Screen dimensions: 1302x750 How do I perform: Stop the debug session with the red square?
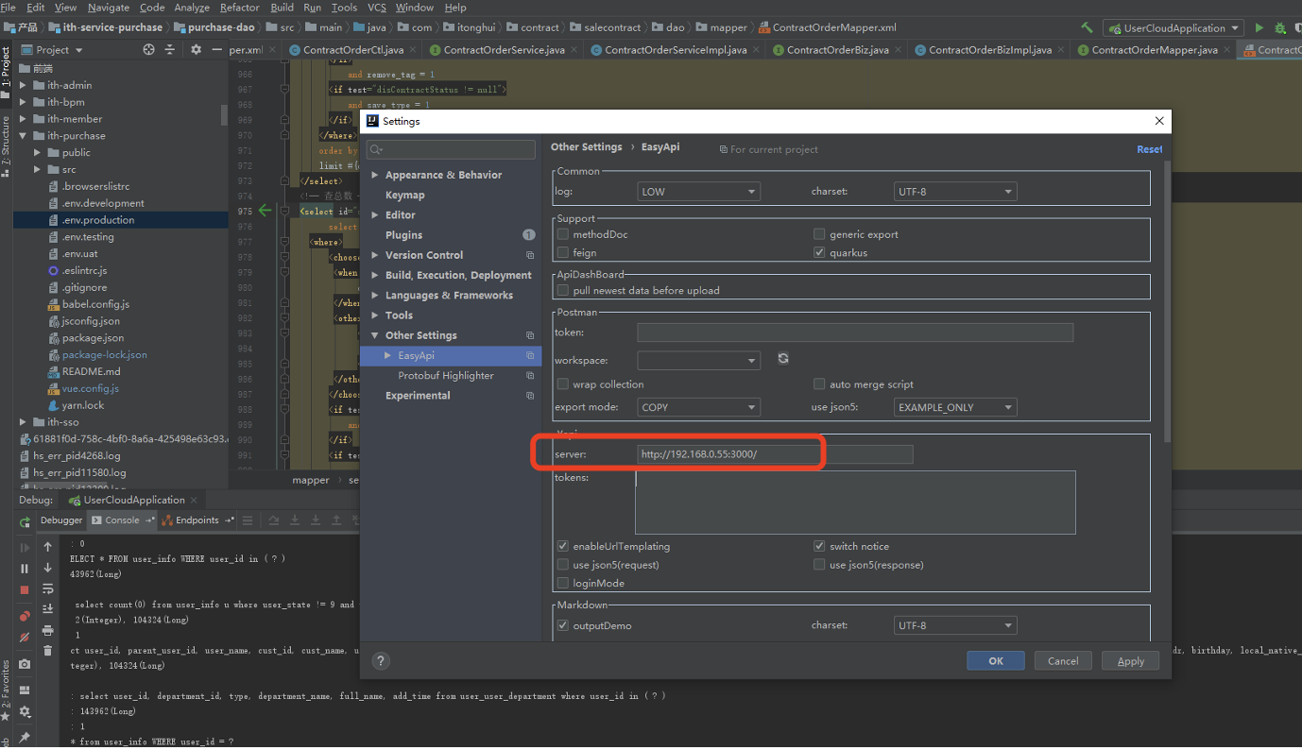pos(25,590)
